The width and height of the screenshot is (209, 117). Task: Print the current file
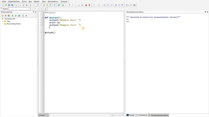(x=16, y=5)
